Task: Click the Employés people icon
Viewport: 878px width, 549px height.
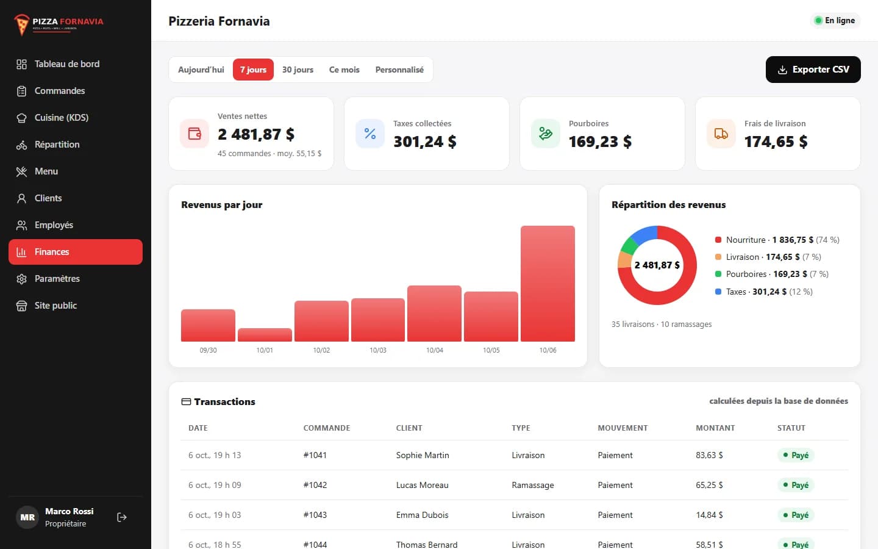Action: 21,225
